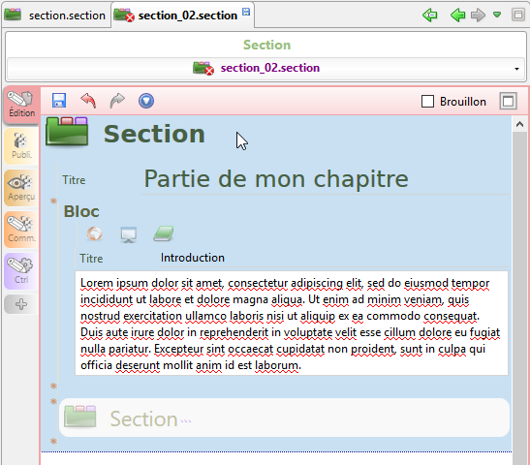Open the green history dropdown triangle
530x465 pixels.
497,15
